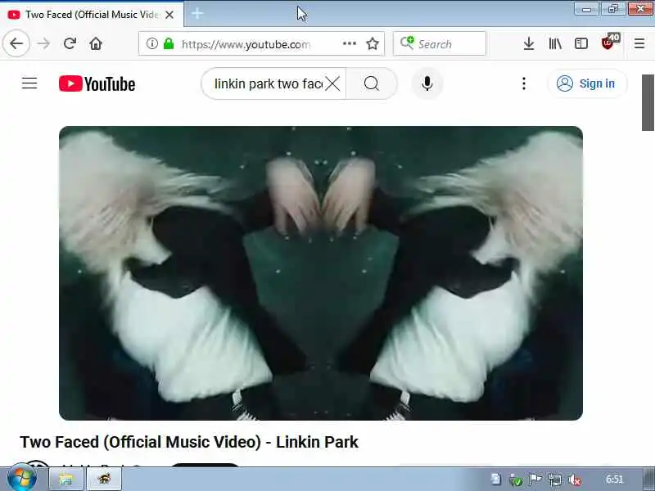Open Action Center flag icon

535,480
